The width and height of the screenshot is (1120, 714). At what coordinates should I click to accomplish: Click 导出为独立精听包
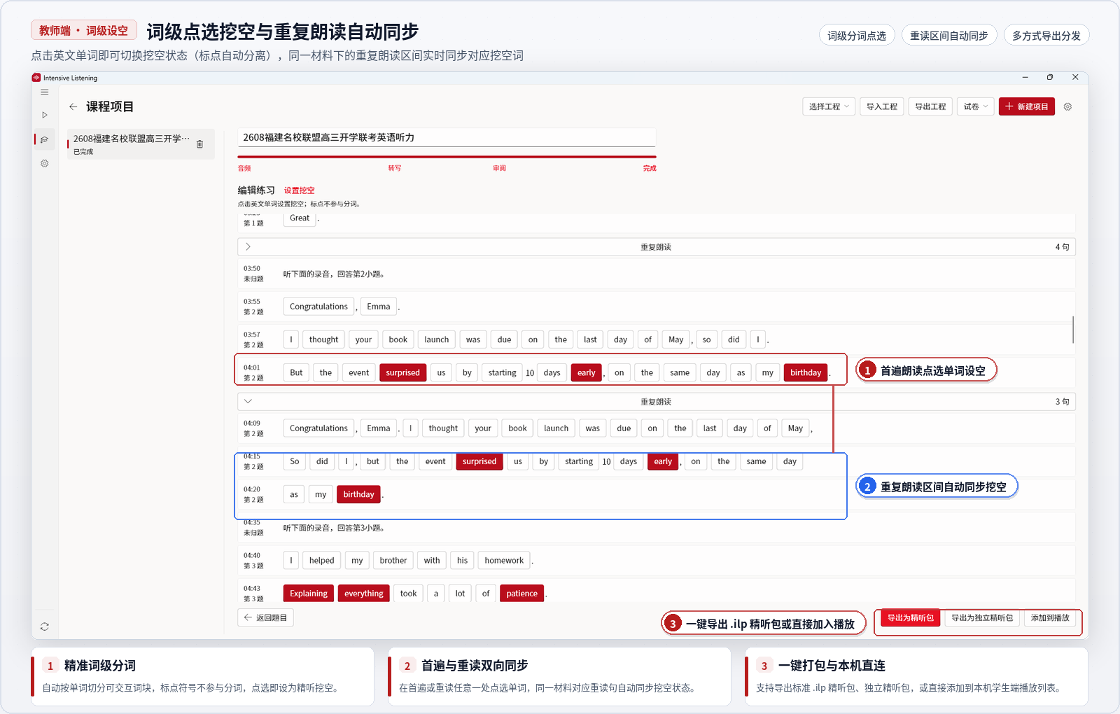(982, 618)
